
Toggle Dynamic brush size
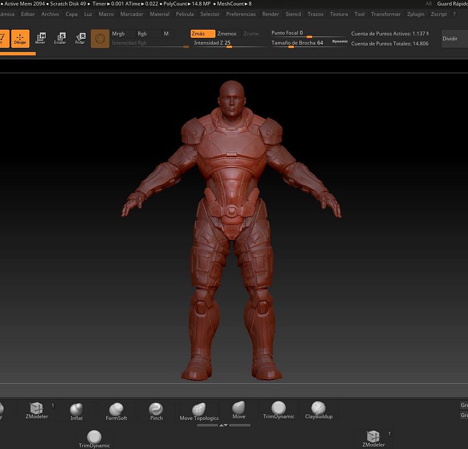(x=340, y=42)
